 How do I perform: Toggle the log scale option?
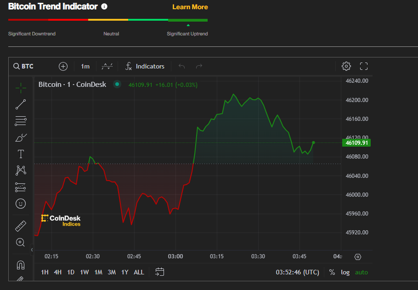345,272
